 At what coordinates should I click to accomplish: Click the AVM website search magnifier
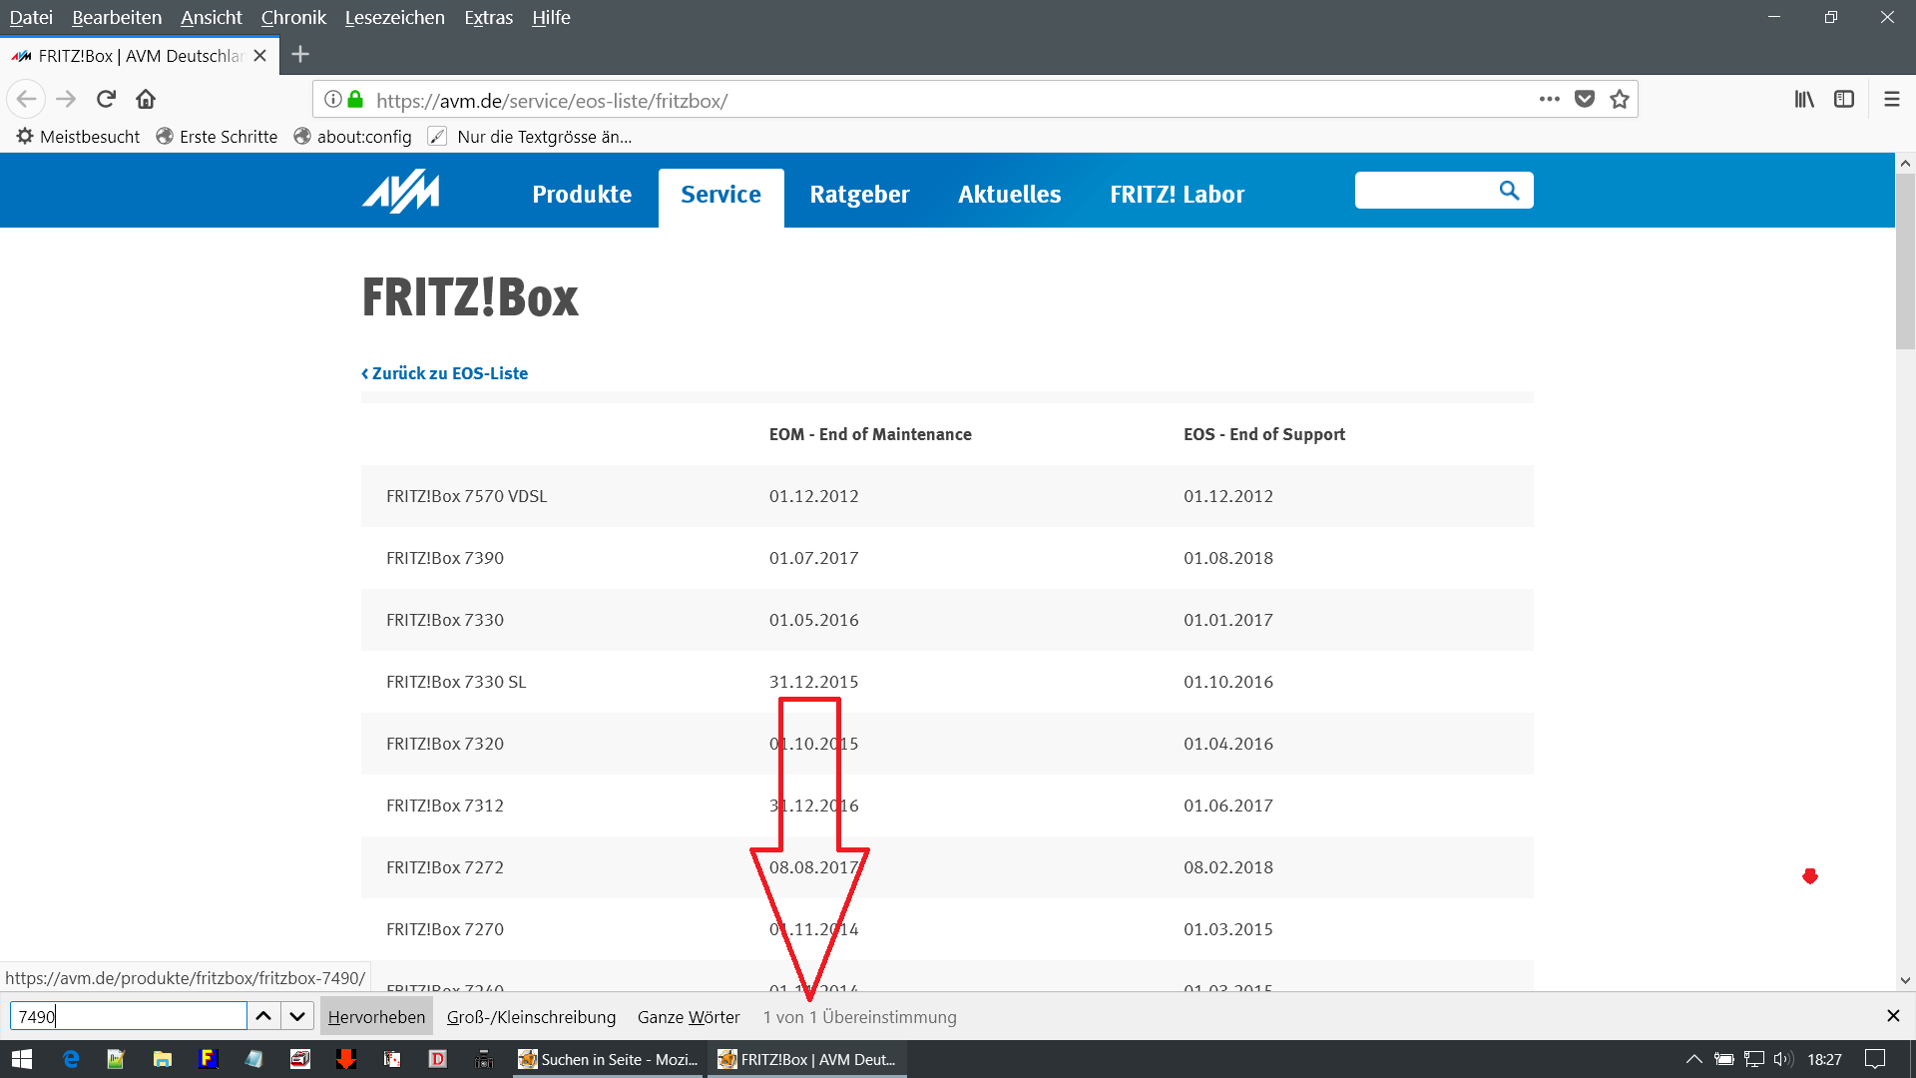(1509, 191)
